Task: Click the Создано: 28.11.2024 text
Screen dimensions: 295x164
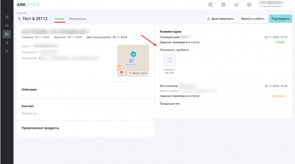Action: click(35, 37)
